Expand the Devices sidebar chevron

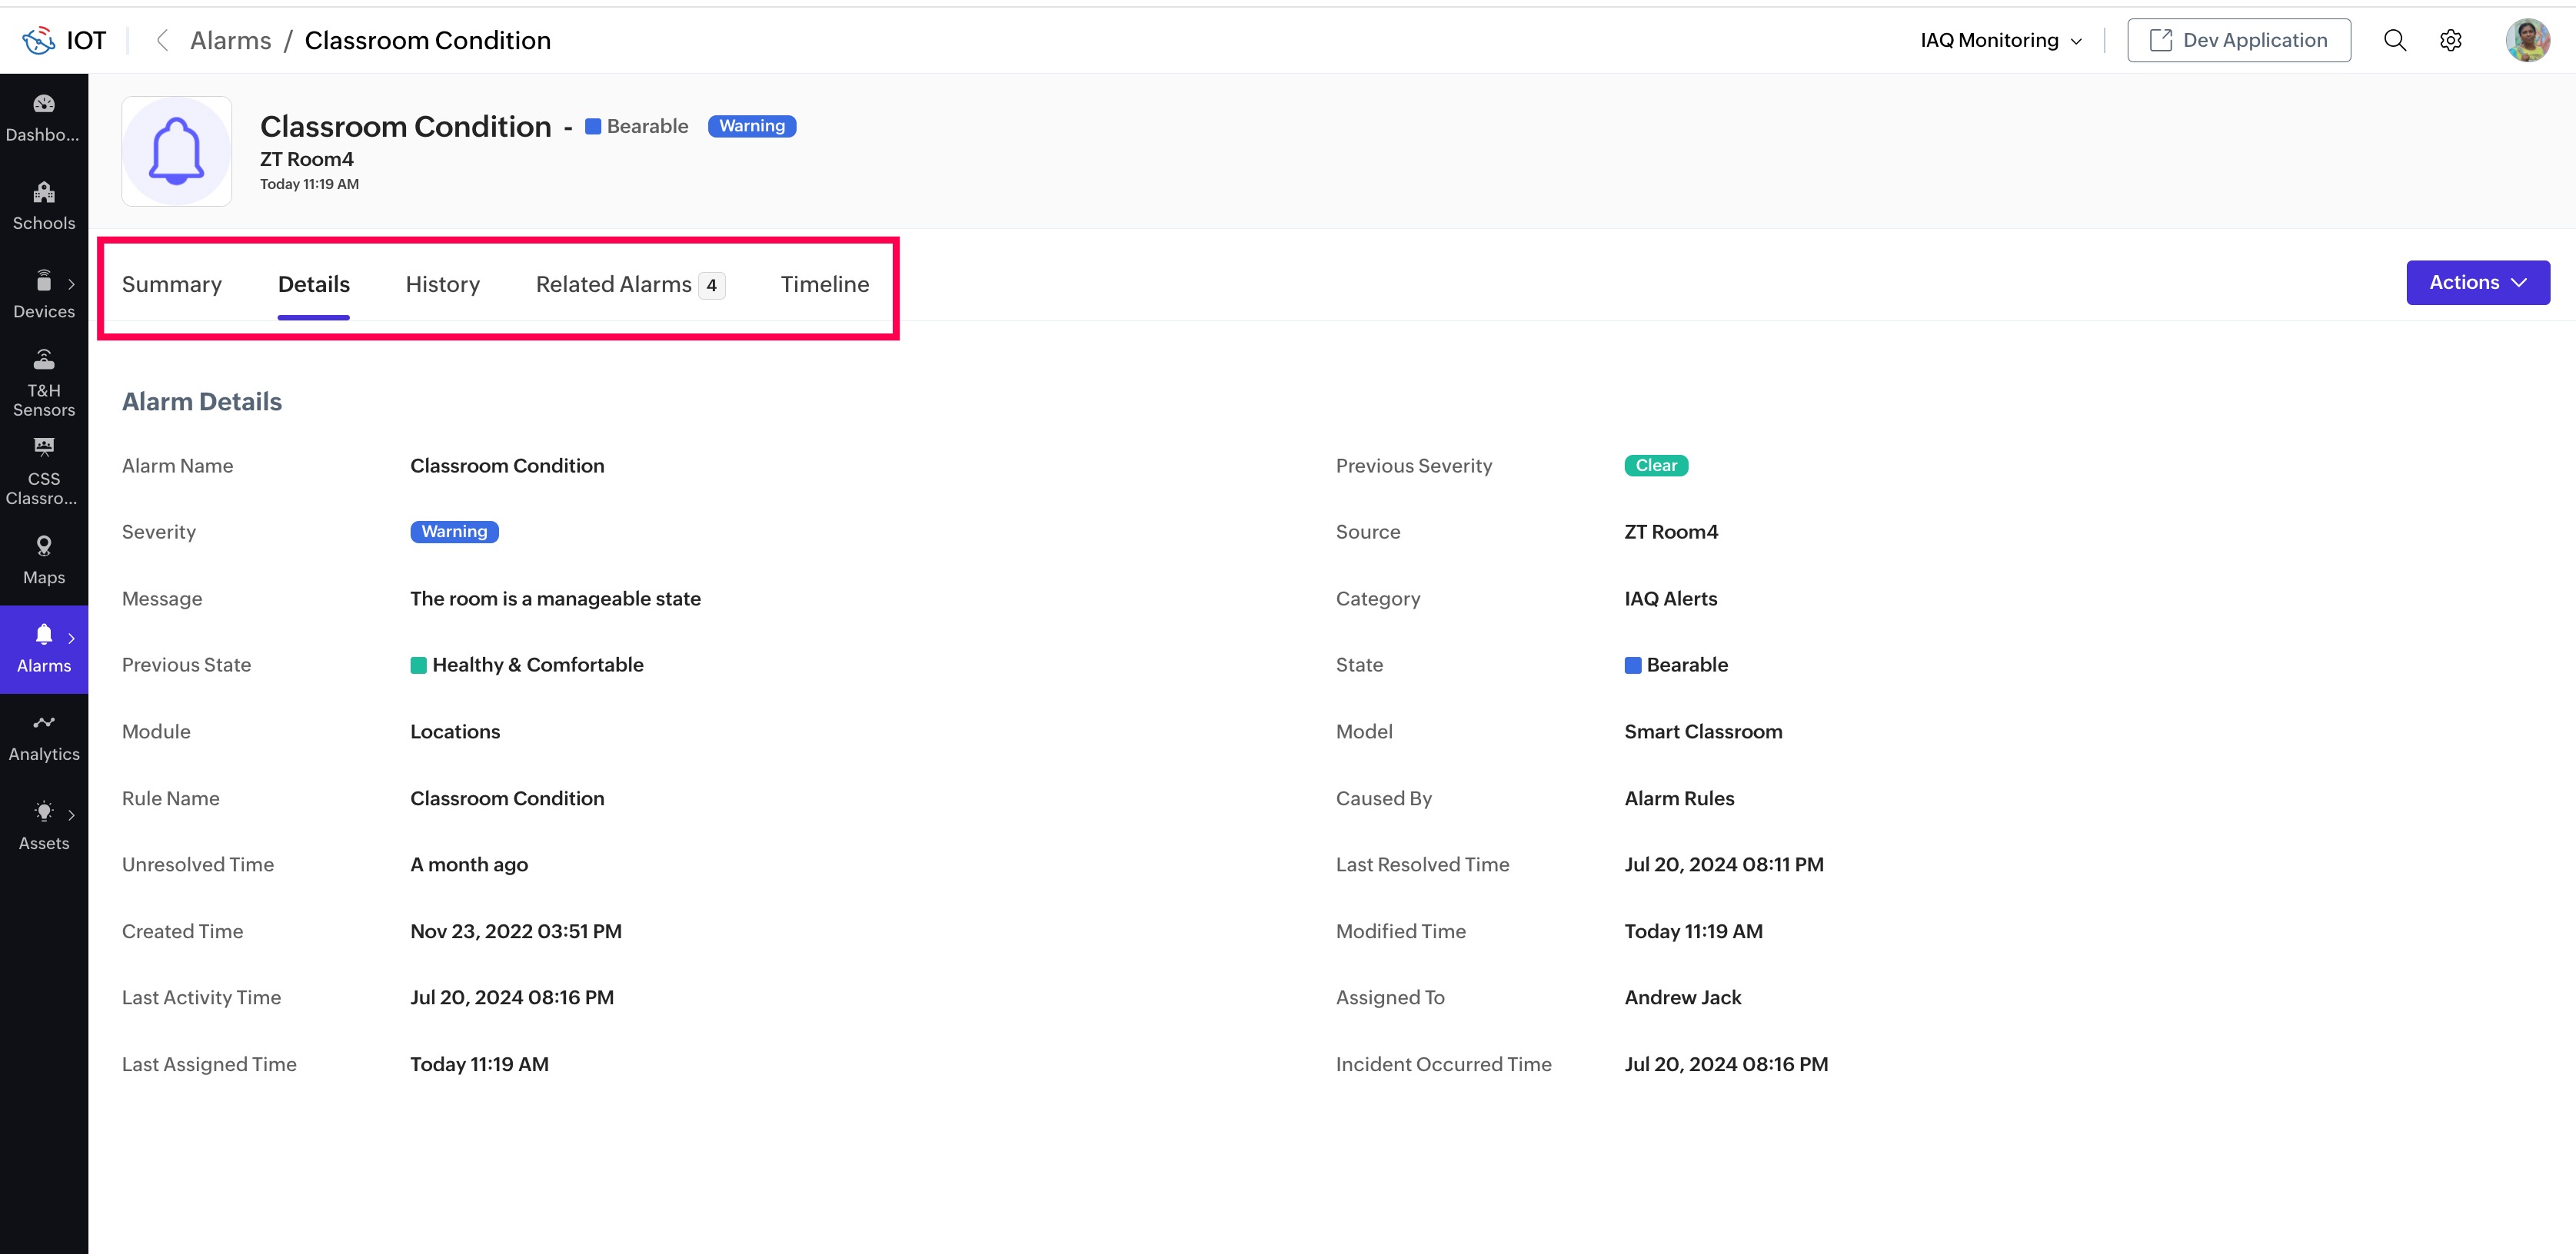coord(71,284)
